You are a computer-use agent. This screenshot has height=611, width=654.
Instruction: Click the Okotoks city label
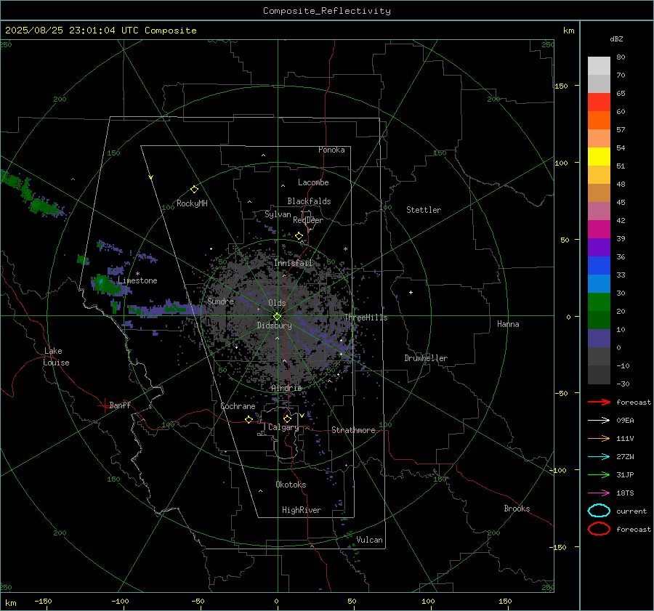pos(291,485)
